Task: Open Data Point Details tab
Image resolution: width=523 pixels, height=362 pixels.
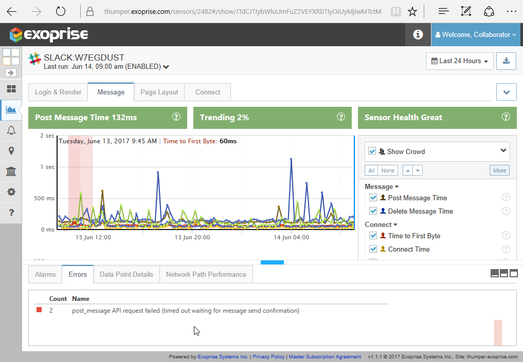Action: (x=127, y=274)
